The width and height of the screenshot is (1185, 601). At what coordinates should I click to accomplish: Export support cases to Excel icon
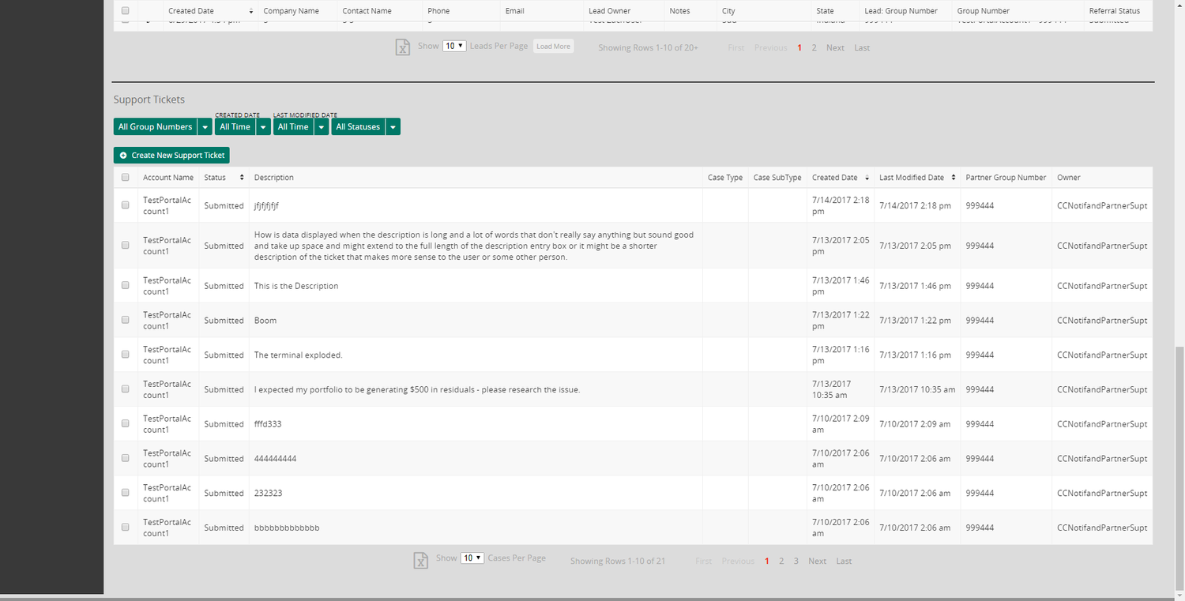point(421,560)
